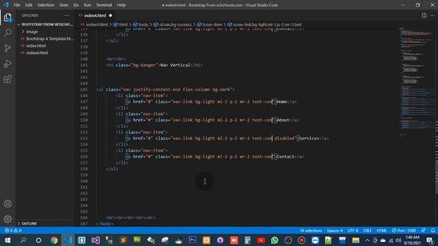Open the Terminal menu
438x246 pixels.
click(103, 5)
